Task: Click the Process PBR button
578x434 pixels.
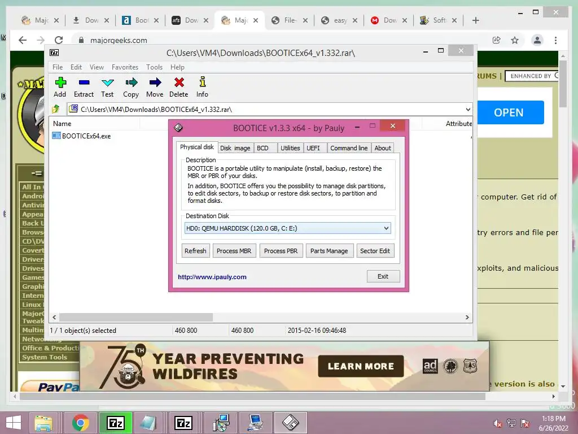Action: pos(281,250)
